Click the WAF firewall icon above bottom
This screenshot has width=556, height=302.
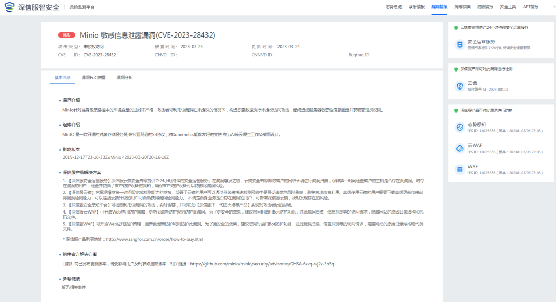pyautogui.click(x=460, y=169)
